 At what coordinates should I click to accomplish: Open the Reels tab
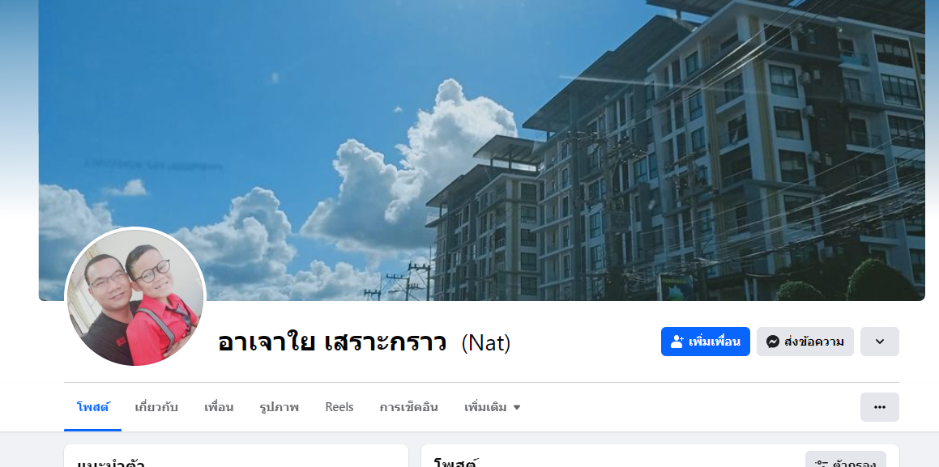coord(339,407)
